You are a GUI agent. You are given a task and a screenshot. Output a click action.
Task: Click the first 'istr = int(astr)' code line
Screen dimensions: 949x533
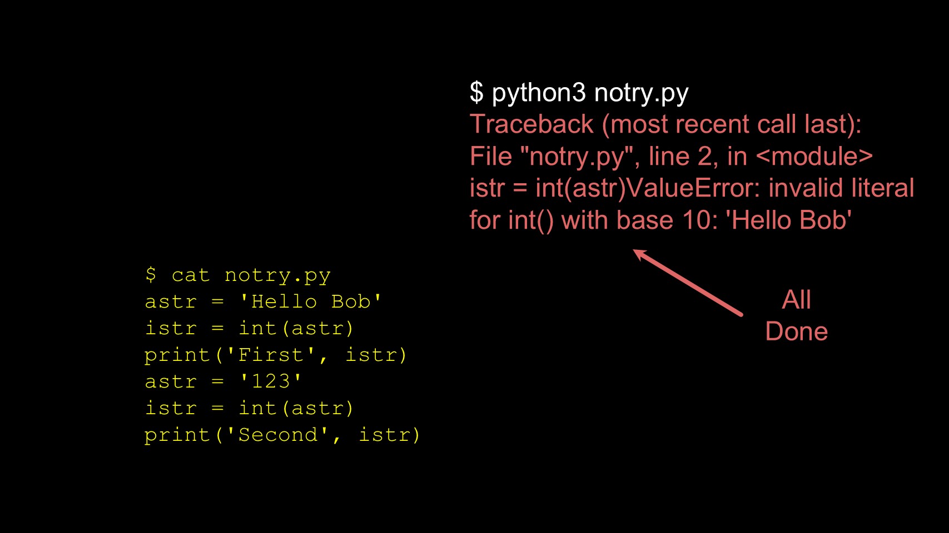coord(249,328)
